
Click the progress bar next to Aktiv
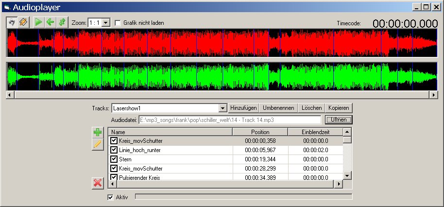pyautogui.click(x=244, y=196)
